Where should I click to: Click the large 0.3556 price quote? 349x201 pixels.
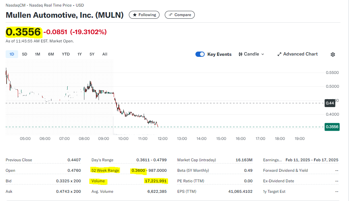point(23,32)
